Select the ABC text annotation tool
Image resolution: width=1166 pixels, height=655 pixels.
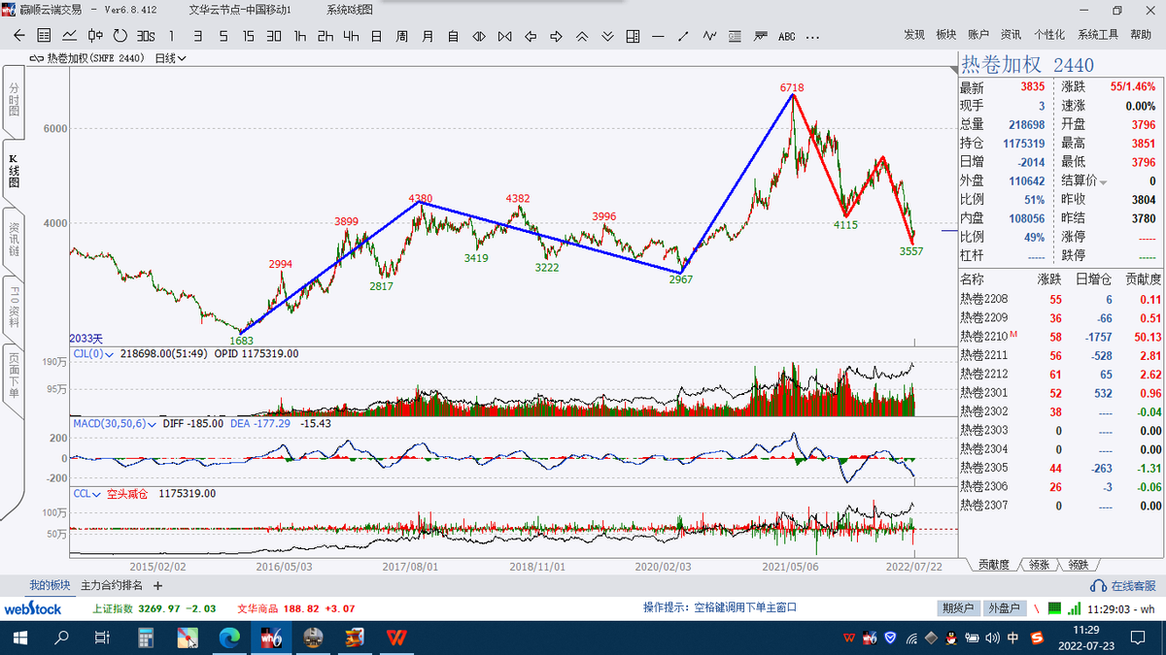coord(786,36)
